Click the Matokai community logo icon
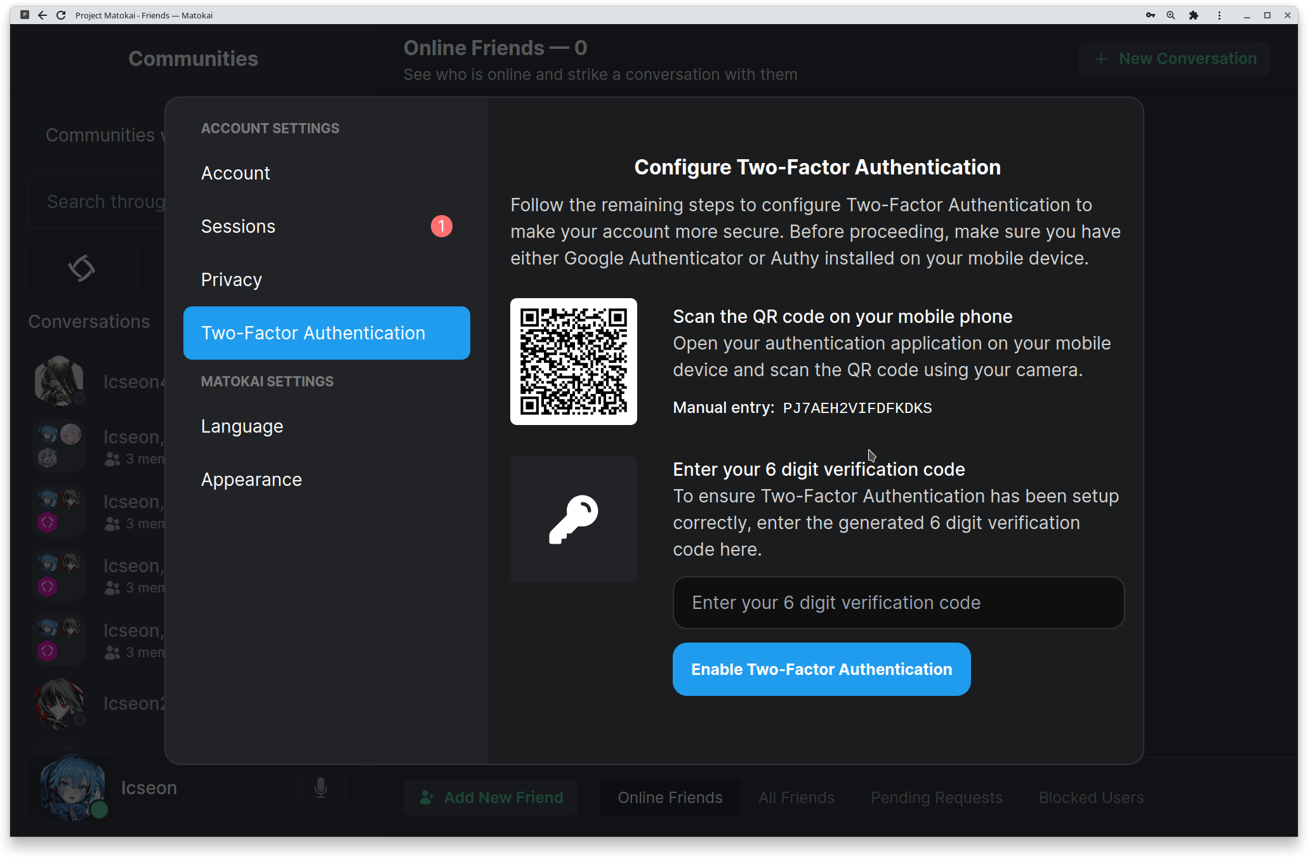Image resolution: width=1308 pixels, height=857 pixels. (82, 268)
